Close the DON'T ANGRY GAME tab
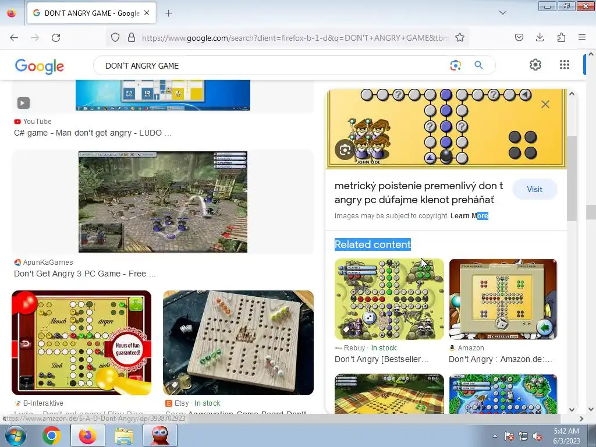Viewport: 596px width, 447px height. [147, 13]
